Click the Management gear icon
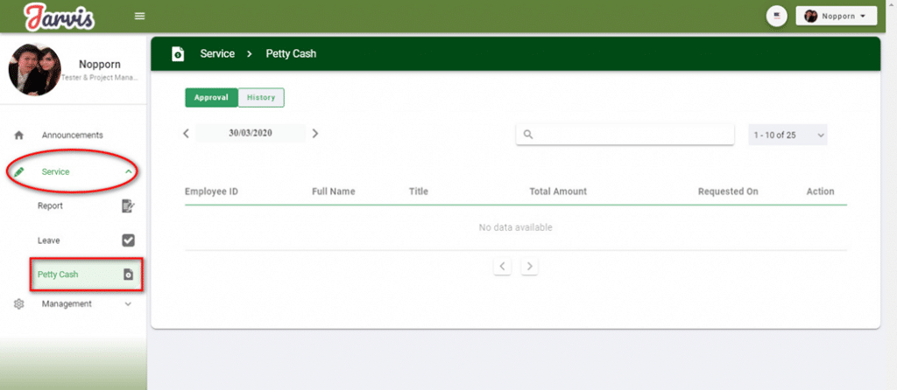The width and height of the screenshot is (897, 390). pos(18,304)
